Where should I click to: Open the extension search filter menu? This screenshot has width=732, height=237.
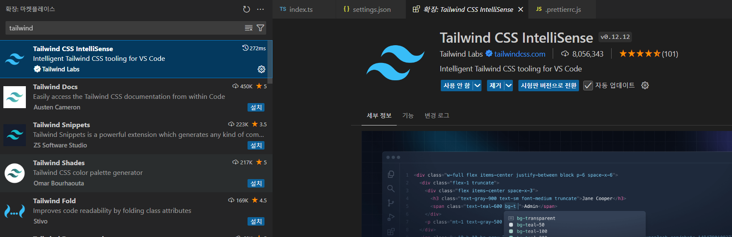point(261,28)
